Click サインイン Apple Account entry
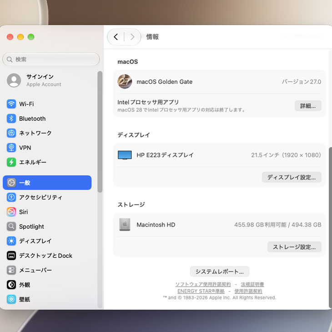Viewport: 332px width, 332px height. (x=47, y=80)
